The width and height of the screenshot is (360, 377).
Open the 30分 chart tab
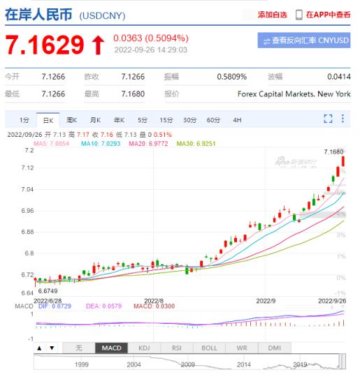189,120
